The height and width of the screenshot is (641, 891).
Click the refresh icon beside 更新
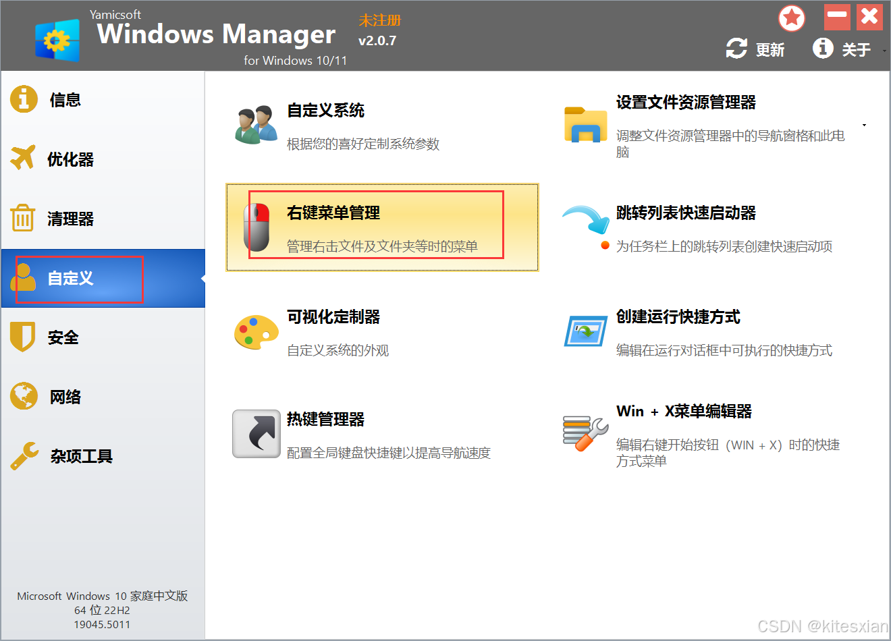[x=736, y=48]
